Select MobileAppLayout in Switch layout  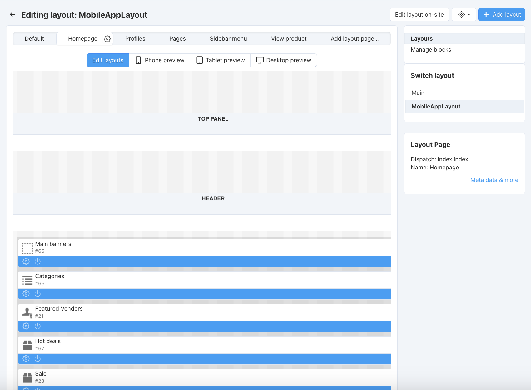pos(464,107)
